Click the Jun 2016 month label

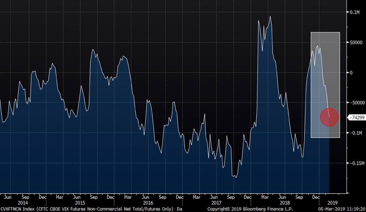tap(145, 197)
